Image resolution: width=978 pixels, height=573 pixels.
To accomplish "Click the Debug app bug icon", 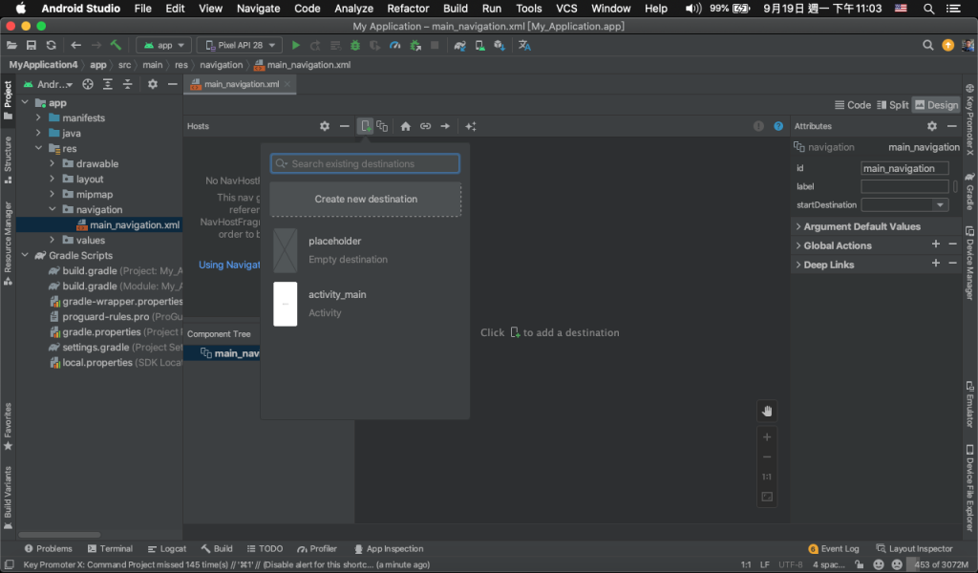I will pyautogui.click(x=355, y=46).
